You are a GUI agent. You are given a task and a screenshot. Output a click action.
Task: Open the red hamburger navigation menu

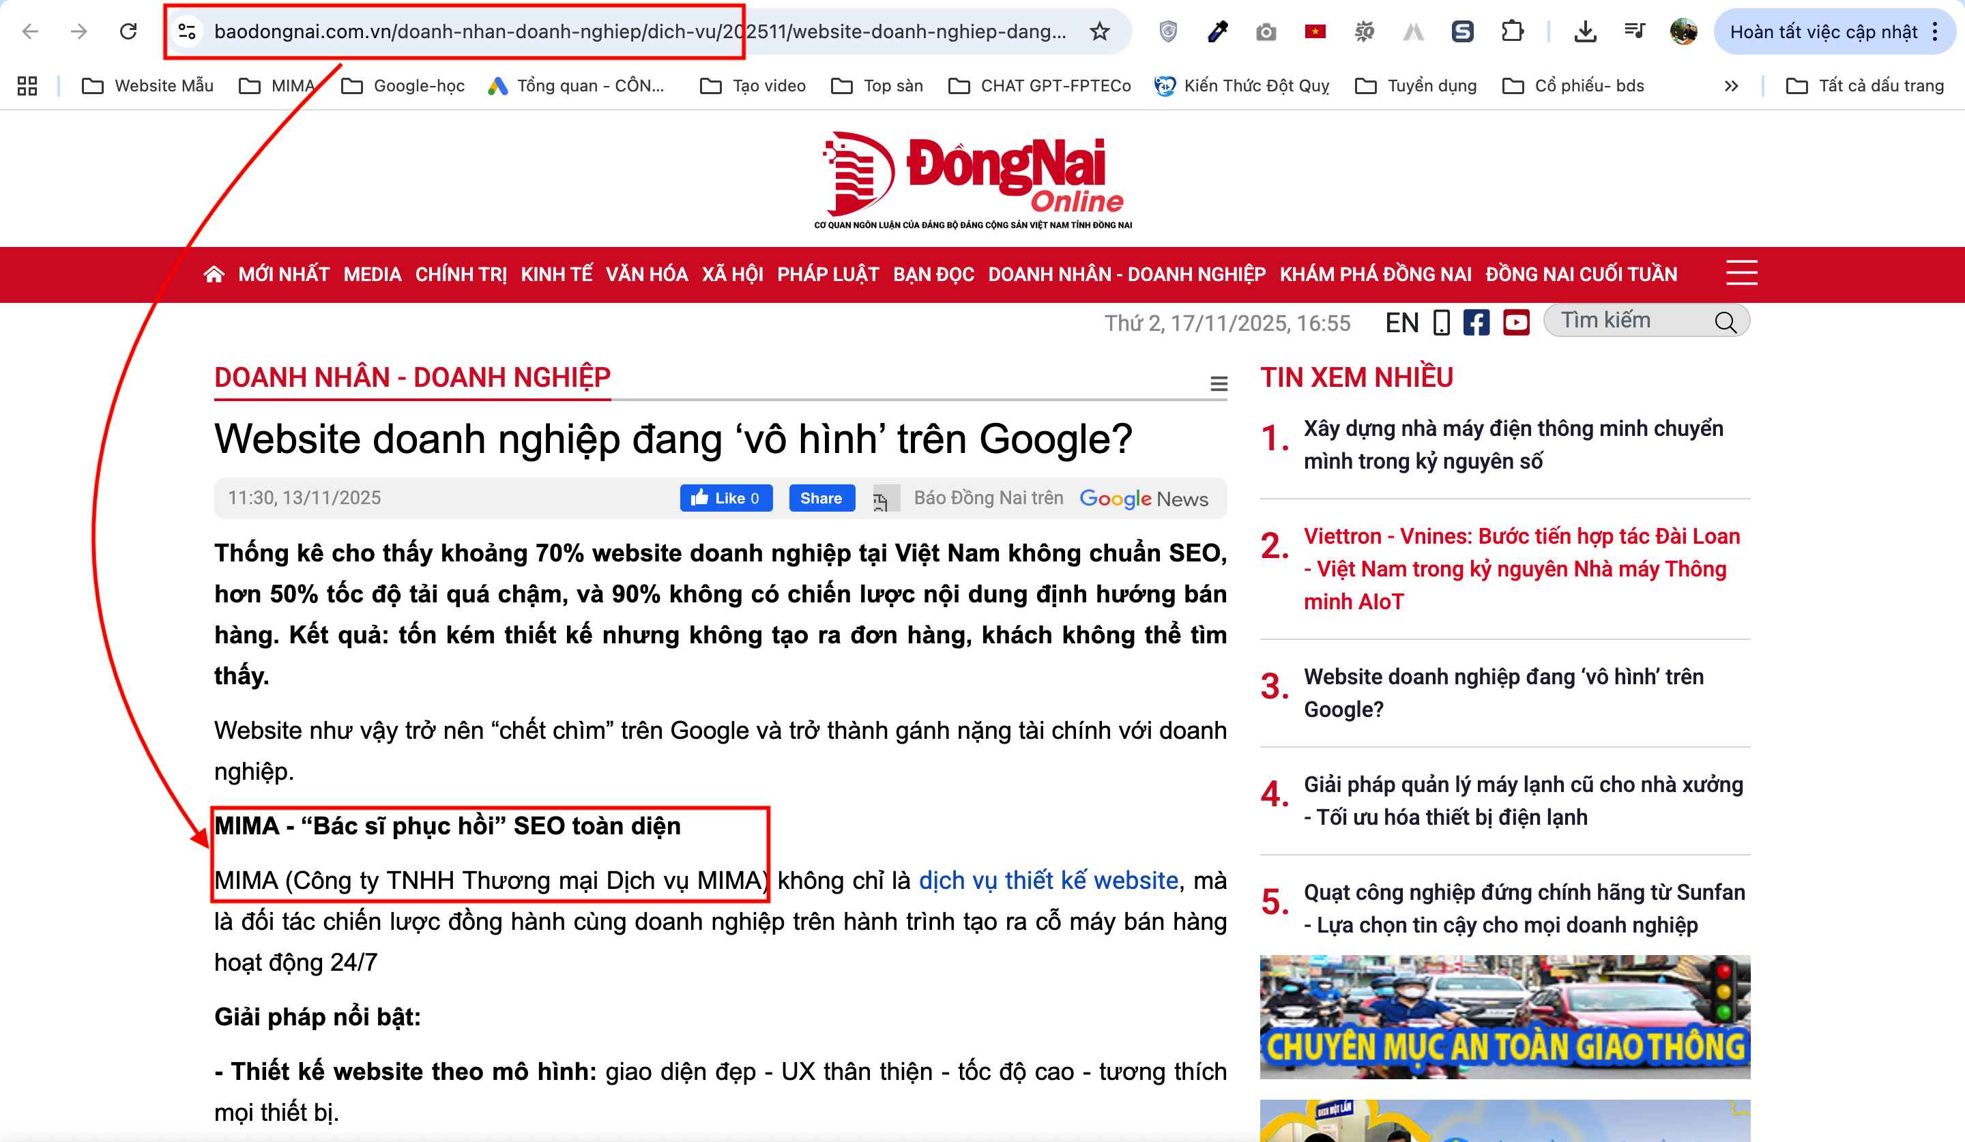1741,274
